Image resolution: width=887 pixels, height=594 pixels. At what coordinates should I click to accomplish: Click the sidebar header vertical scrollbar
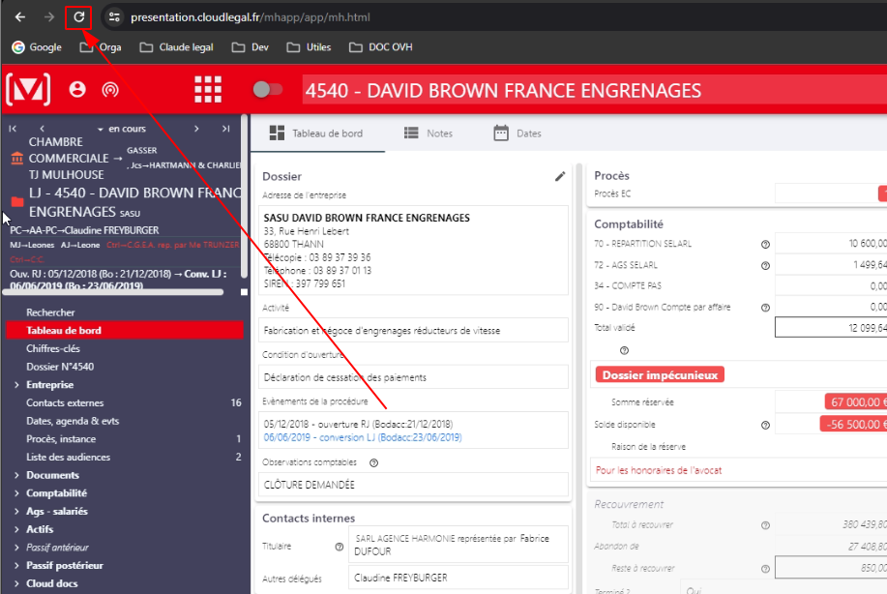coord(244,195)
